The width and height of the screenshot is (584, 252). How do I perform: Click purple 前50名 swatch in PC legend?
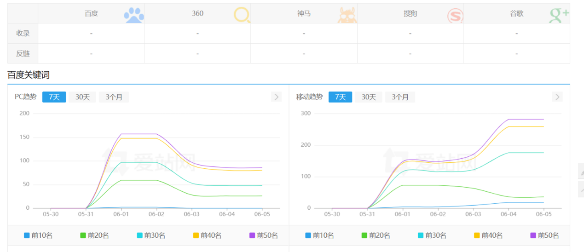252,235
